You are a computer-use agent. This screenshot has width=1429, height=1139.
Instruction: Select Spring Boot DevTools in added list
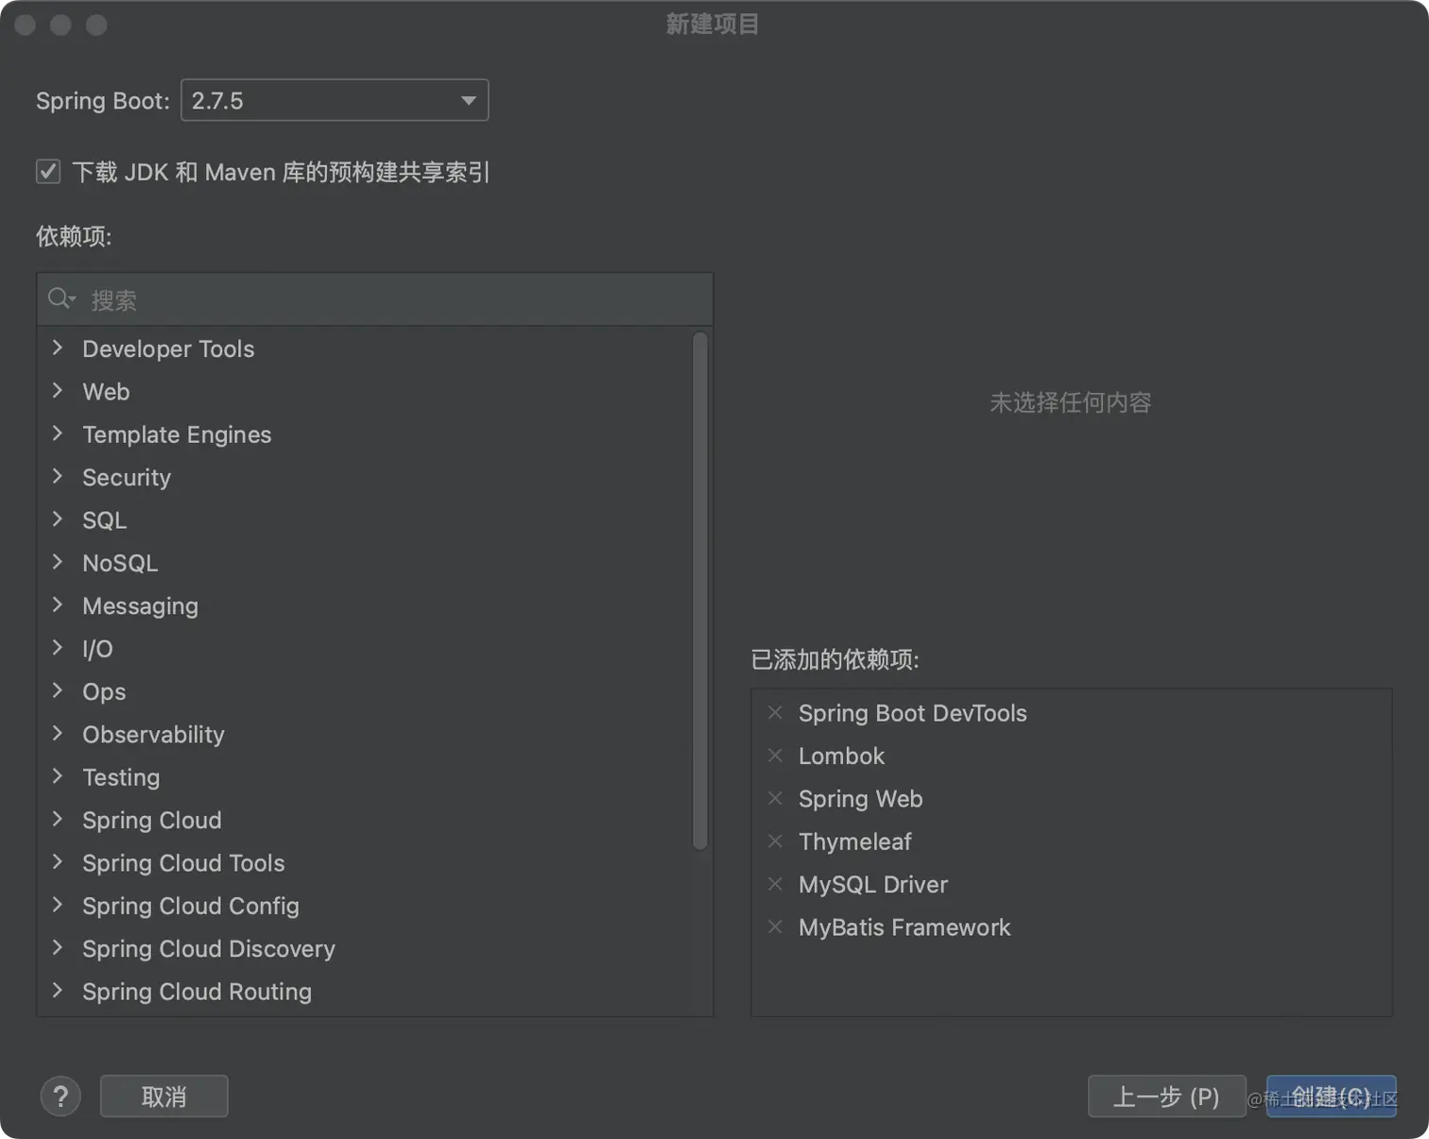(x=912, y=713)
